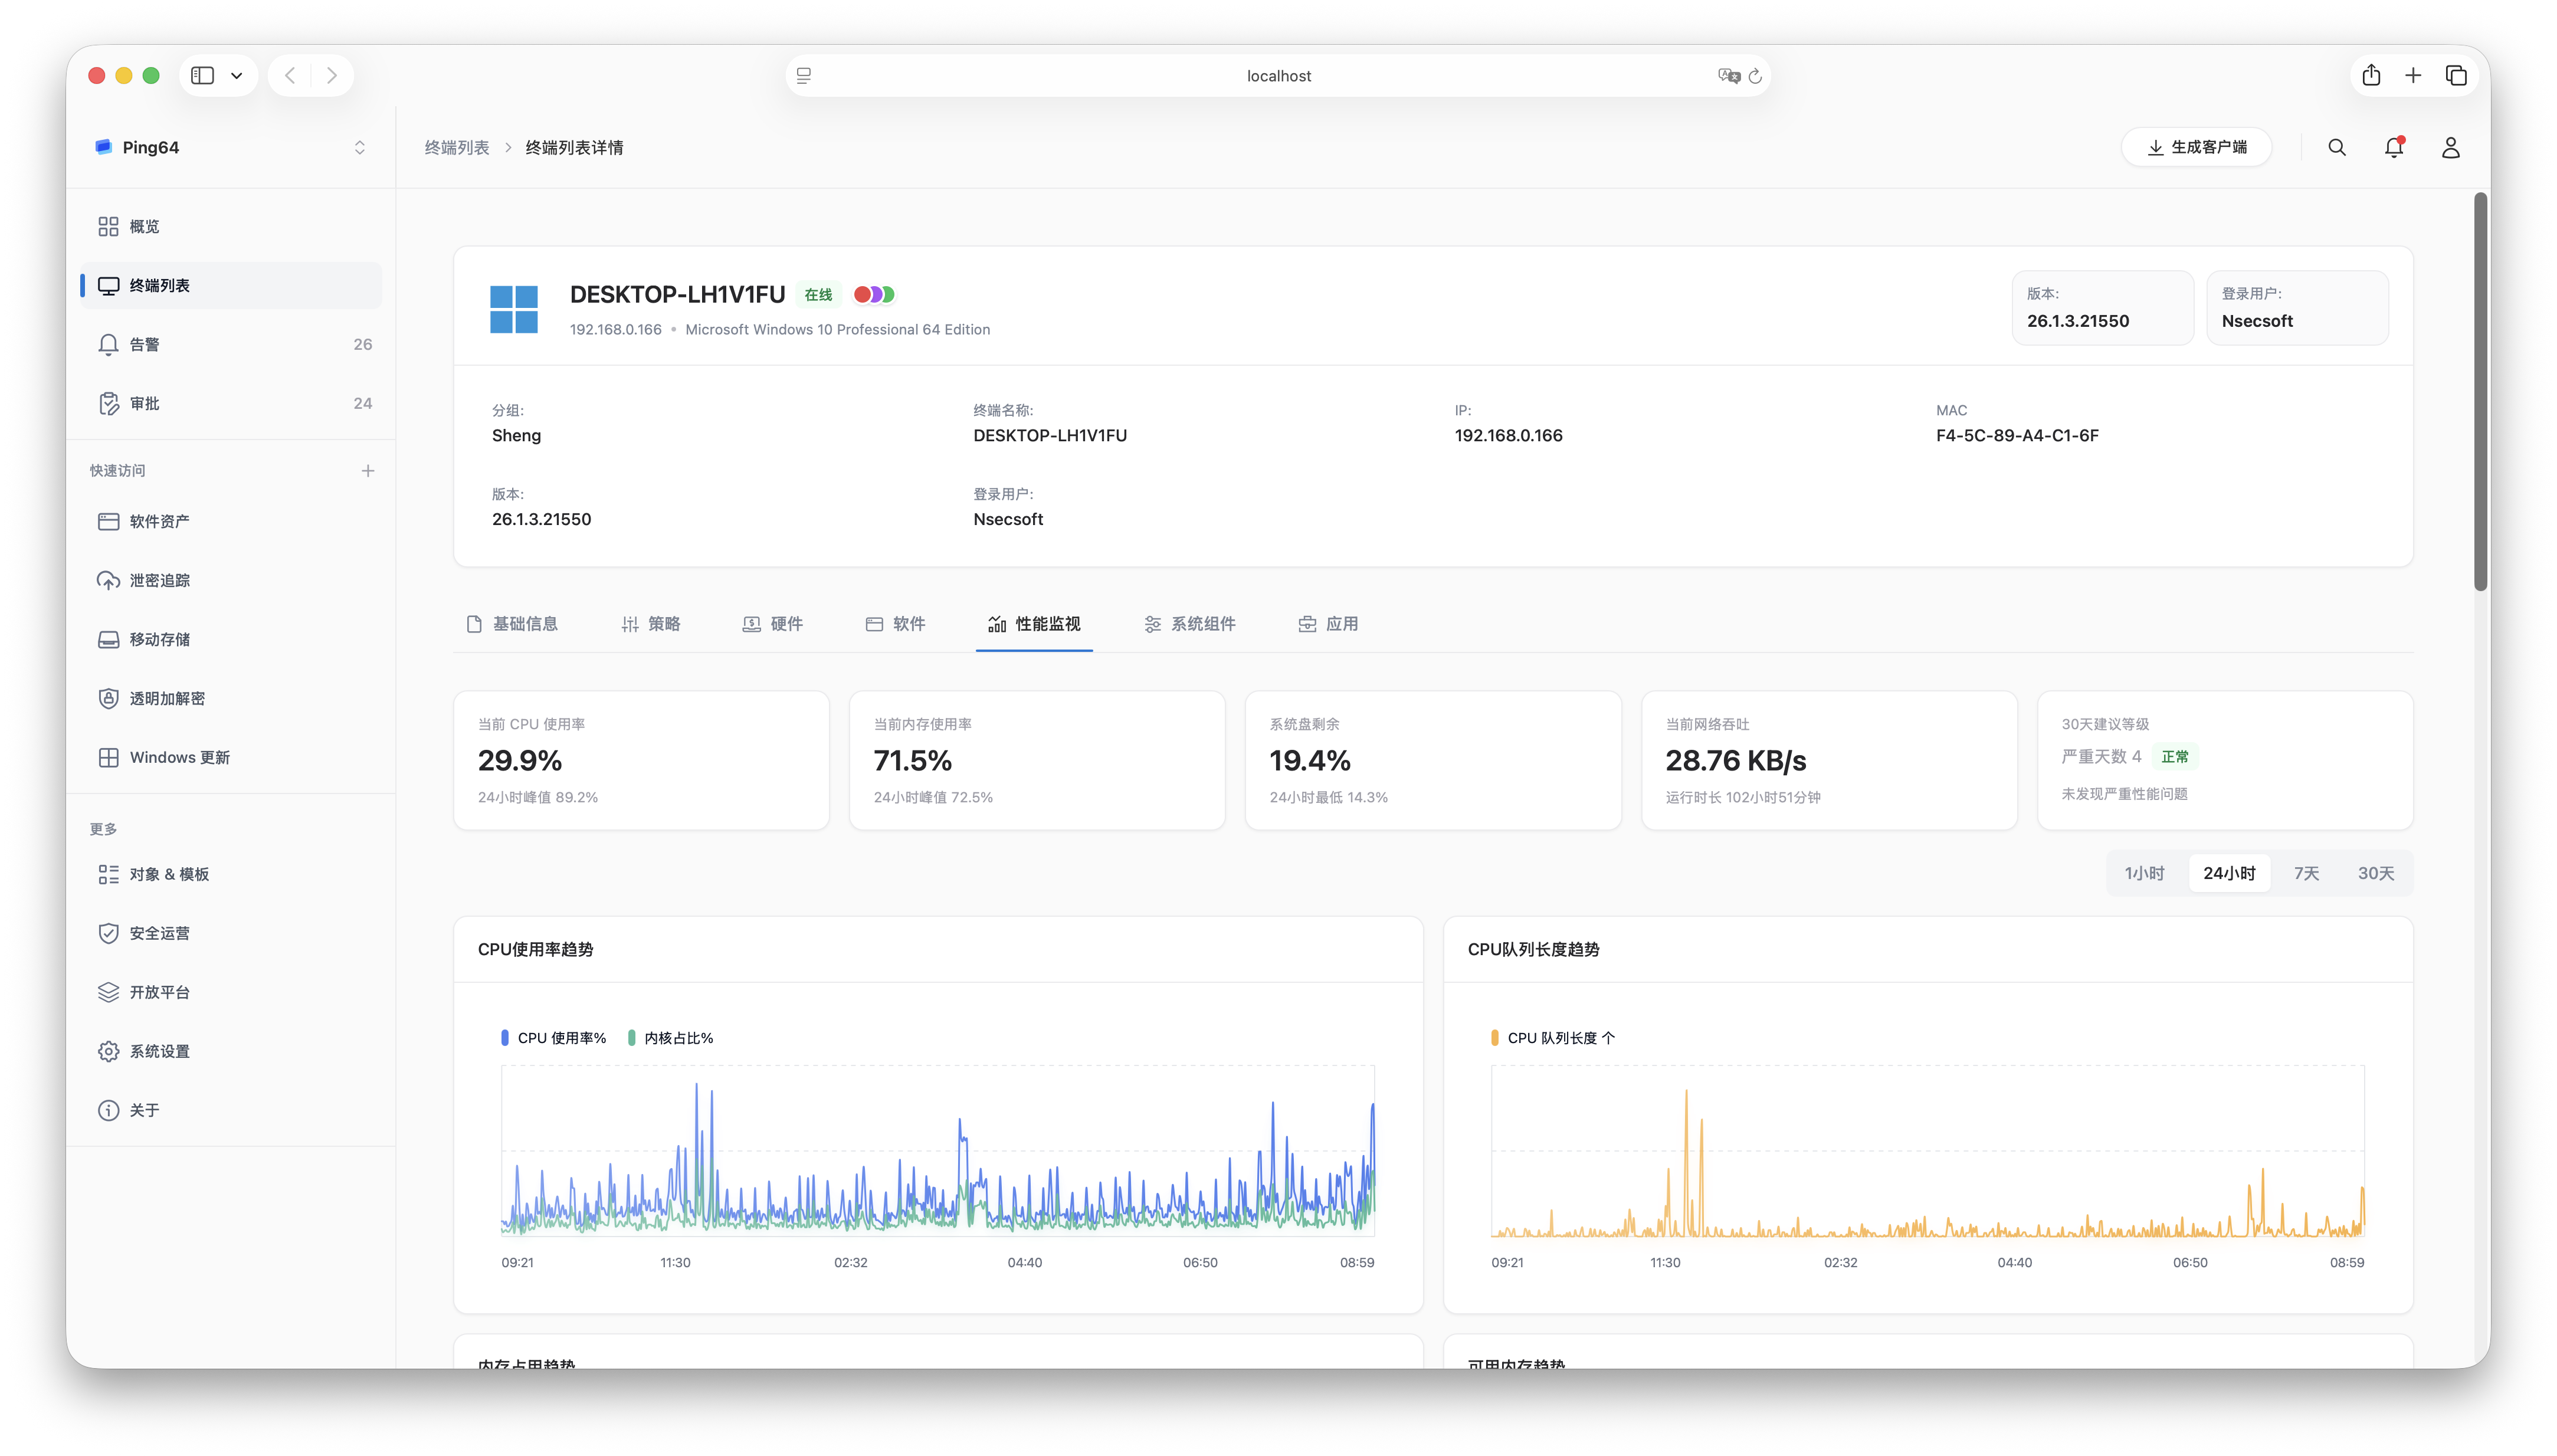
Task: Go to Windows 更新 in sidebar
Action: 179,757
